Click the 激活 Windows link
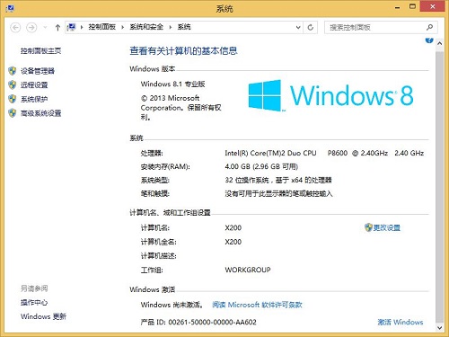449x337 pixels. point(401,323)
